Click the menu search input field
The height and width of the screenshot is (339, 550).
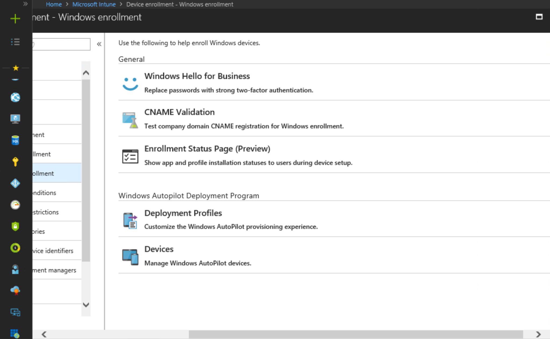pos(62,44)
